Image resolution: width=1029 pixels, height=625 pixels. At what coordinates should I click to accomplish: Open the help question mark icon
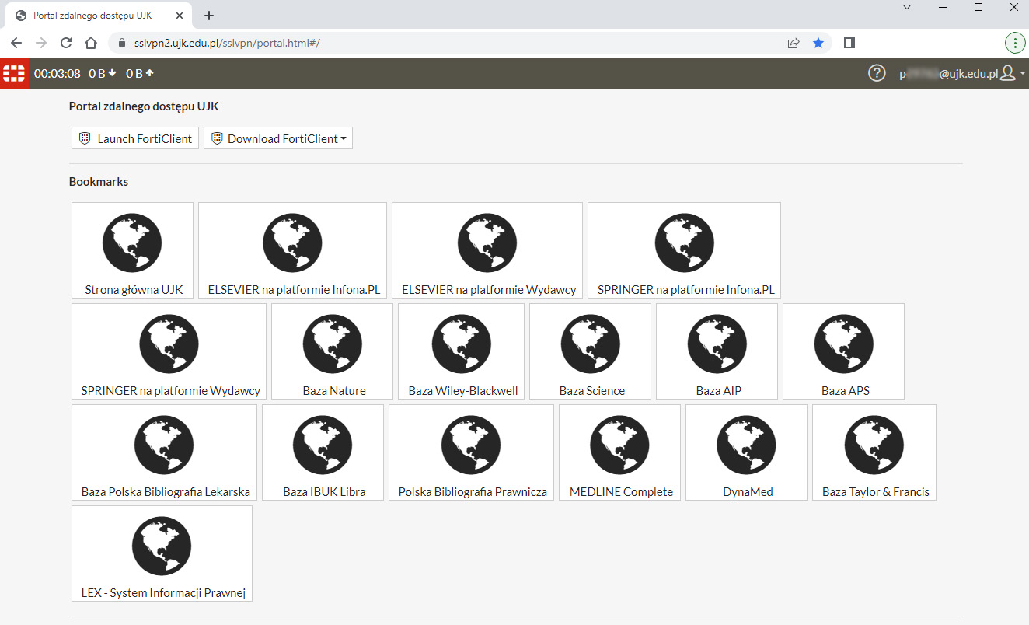click(x=876, y=73)
